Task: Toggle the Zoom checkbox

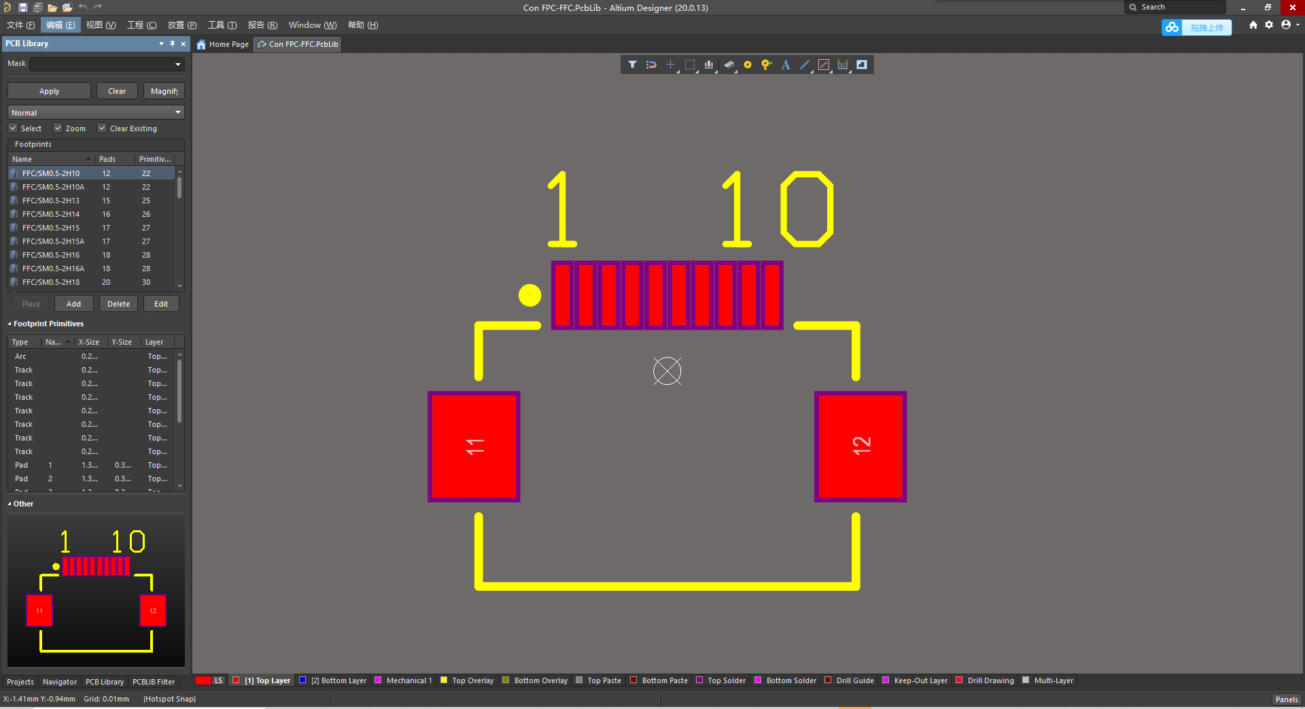Action: pyautogui.click(x=58, y=128)
